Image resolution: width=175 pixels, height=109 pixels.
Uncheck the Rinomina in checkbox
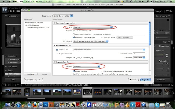pos(57,50)
